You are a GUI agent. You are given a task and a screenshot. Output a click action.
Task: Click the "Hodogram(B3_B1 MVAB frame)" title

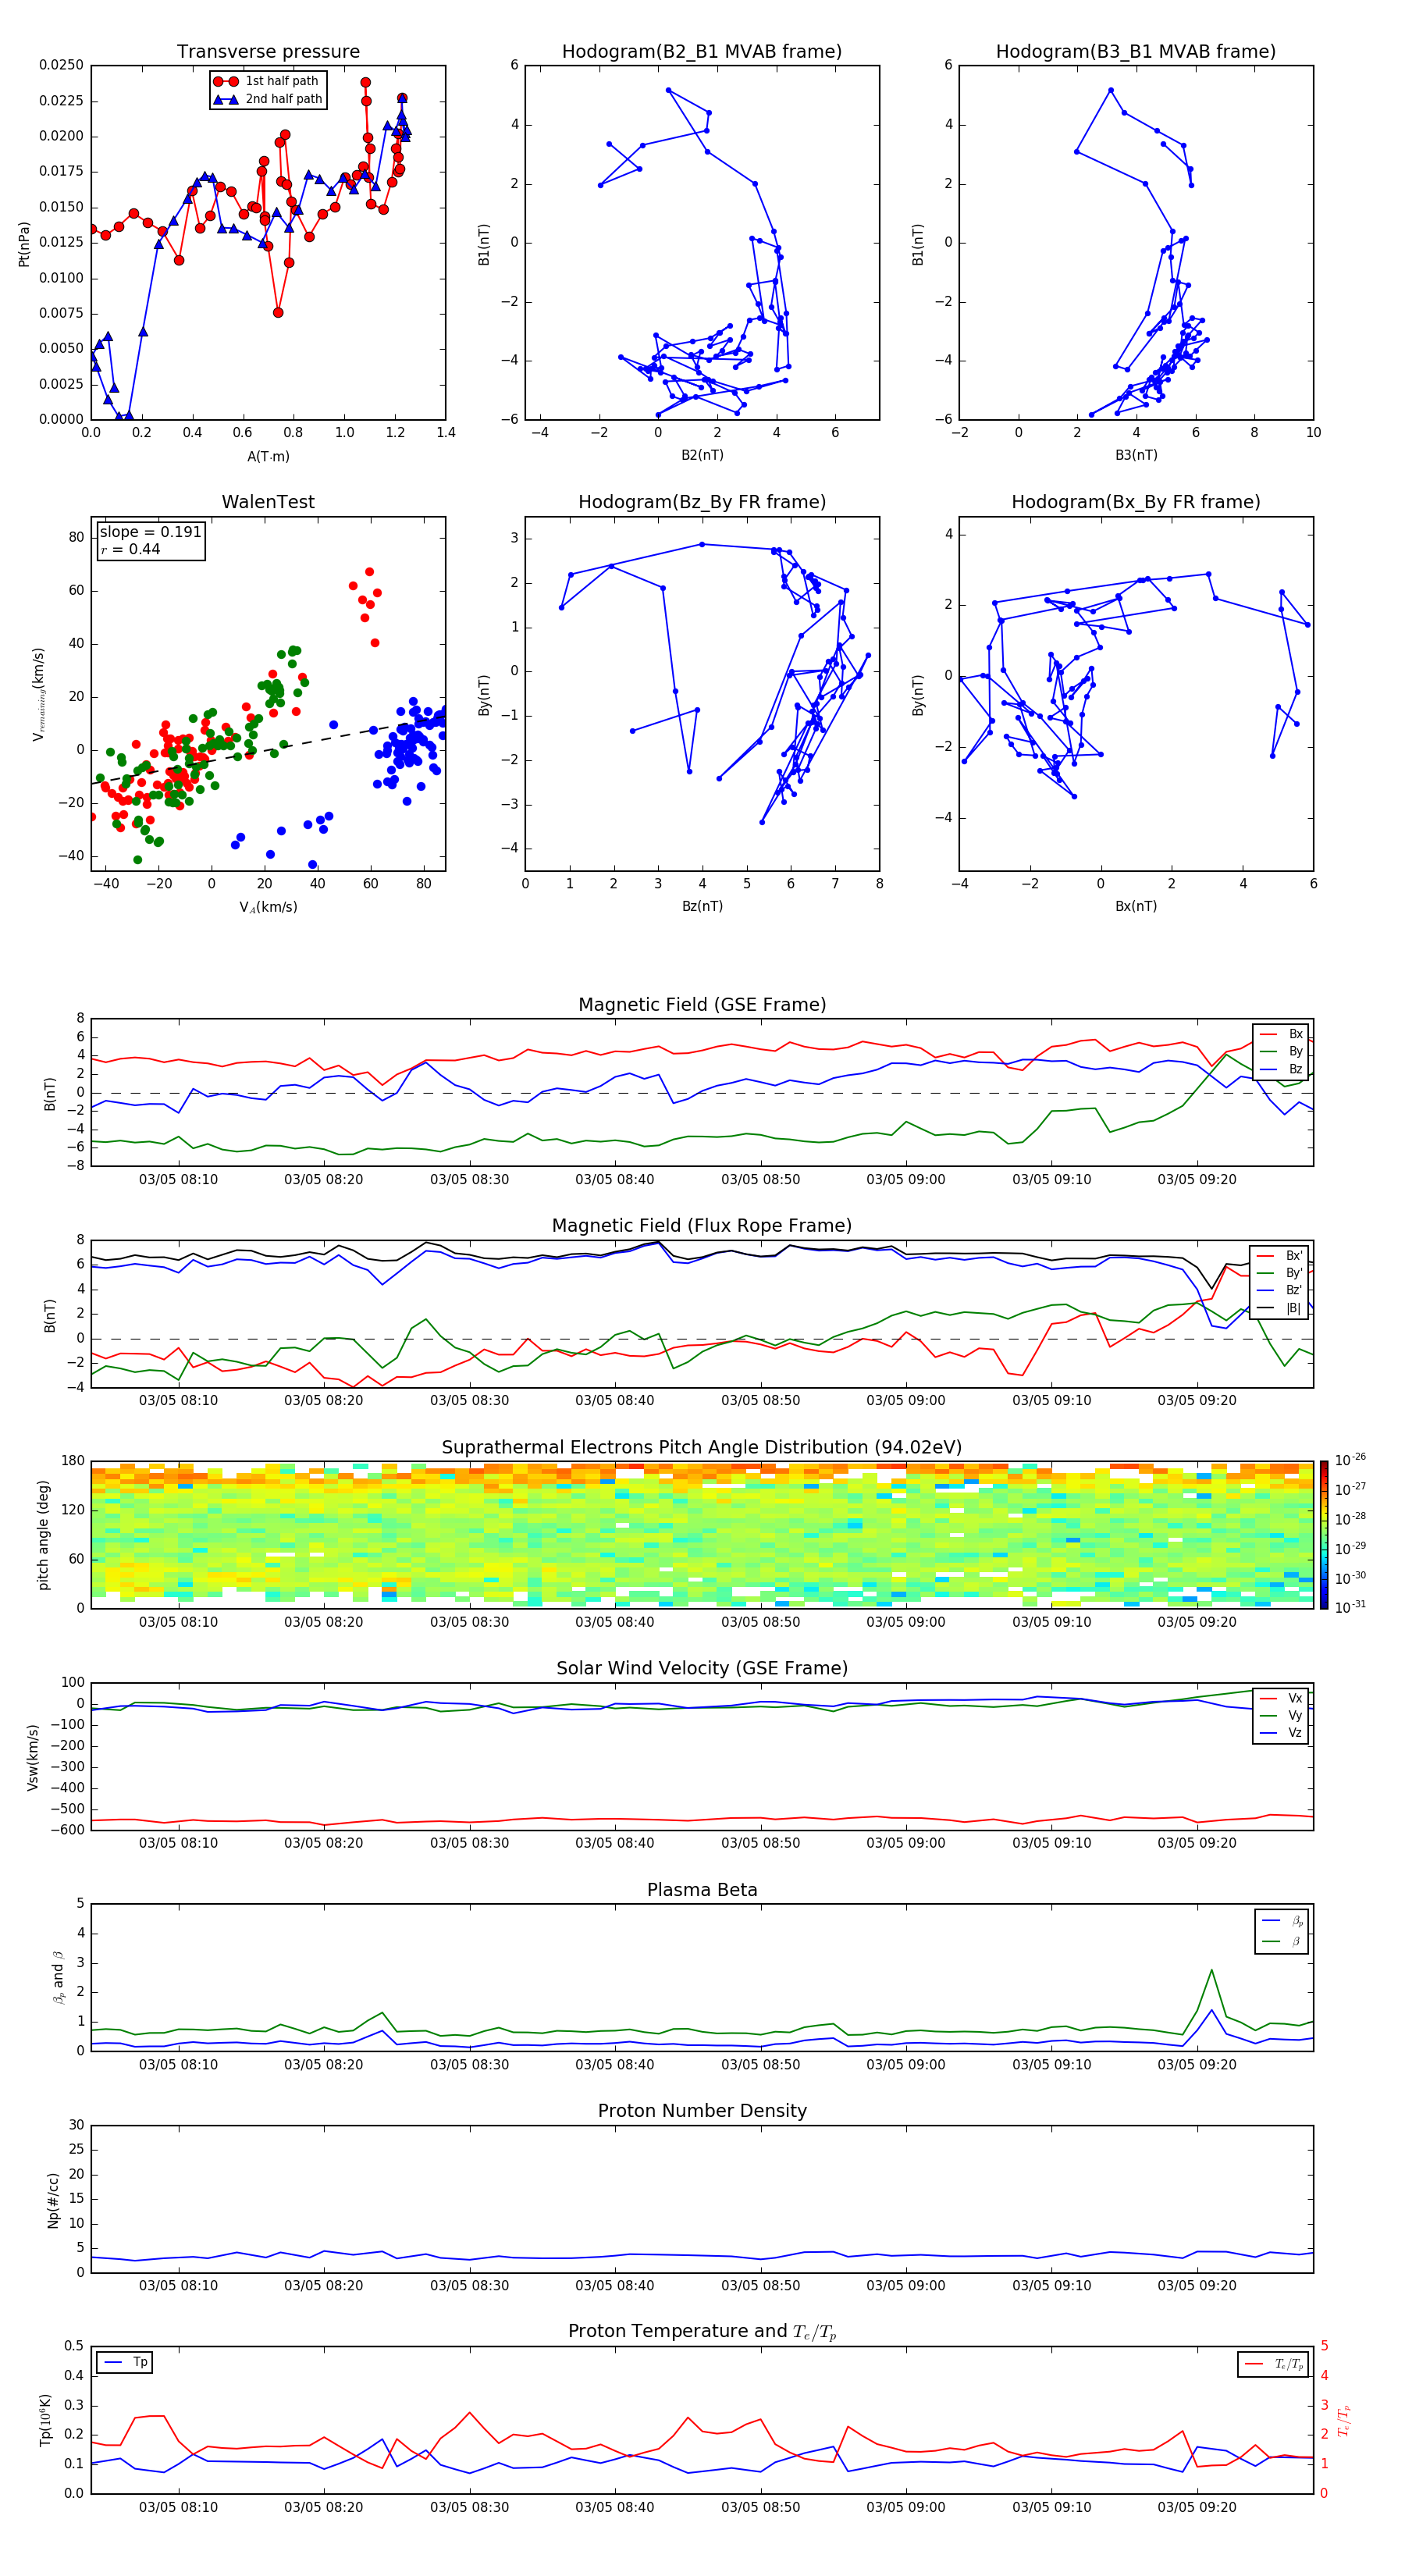[x=1136, y=52]
